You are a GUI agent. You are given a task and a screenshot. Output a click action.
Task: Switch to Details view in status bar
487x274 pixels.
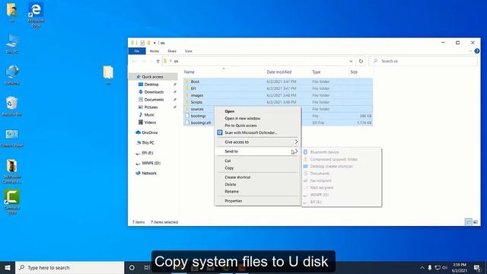(x=468, y=221)
